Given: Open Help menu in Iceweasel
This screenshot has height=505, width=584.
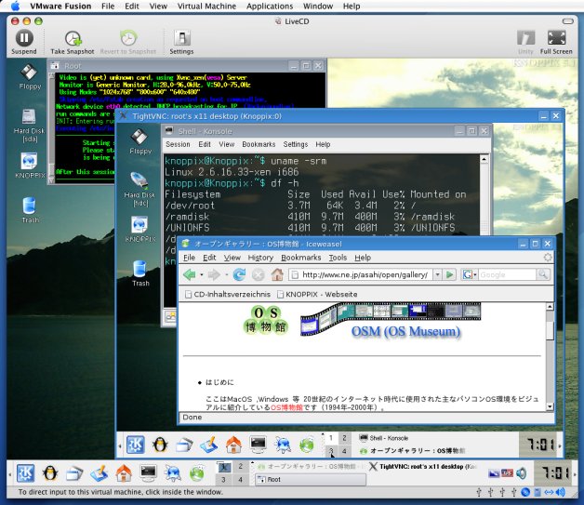Looking at the screenshot, I should coord(363,258).
